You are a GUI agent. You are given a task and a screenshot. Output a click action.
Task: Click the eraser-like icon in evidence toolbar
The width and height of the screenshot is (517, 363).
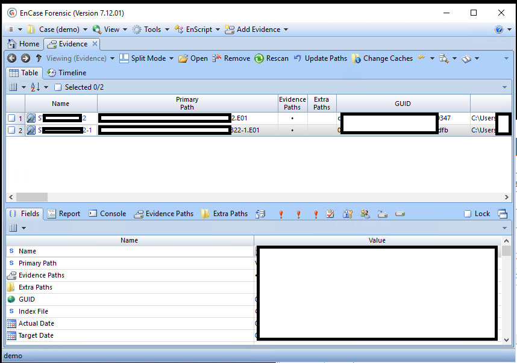pos(466,59)
